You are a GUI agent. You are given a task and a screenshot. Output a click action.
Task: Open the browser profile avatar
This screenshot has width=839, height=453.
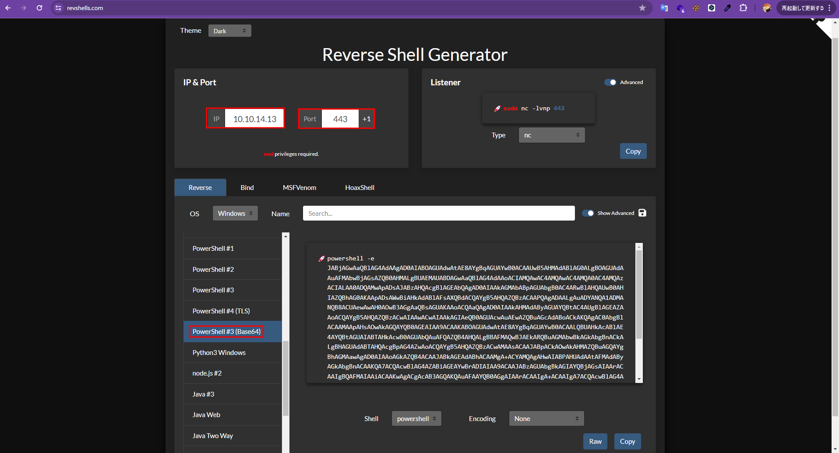[766, 8]
